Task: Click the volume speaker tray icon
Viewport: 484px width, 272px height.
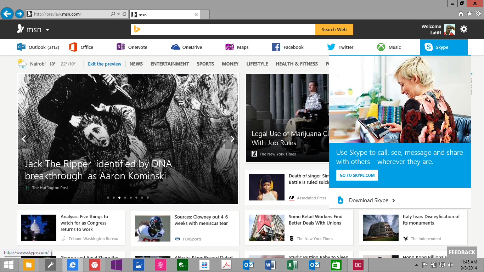Action: coord(450,265)
